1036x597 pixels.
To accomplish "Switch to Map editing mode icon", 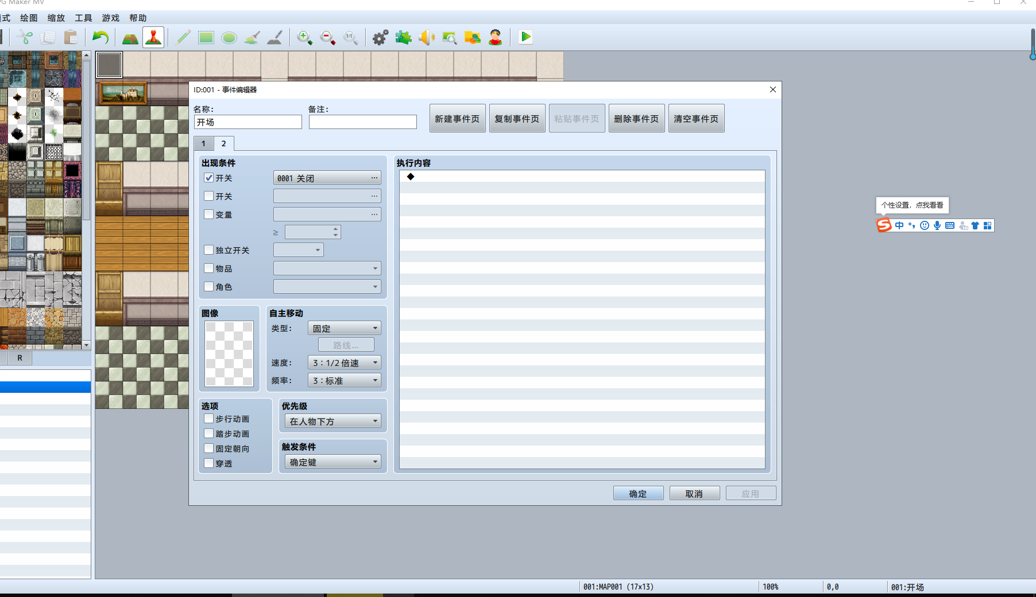I will pos(130,38).
